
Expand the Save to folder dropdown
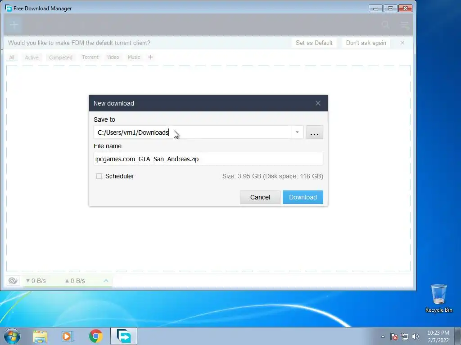297,133
